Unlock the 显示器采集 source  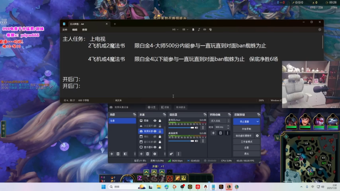(160, 147)
